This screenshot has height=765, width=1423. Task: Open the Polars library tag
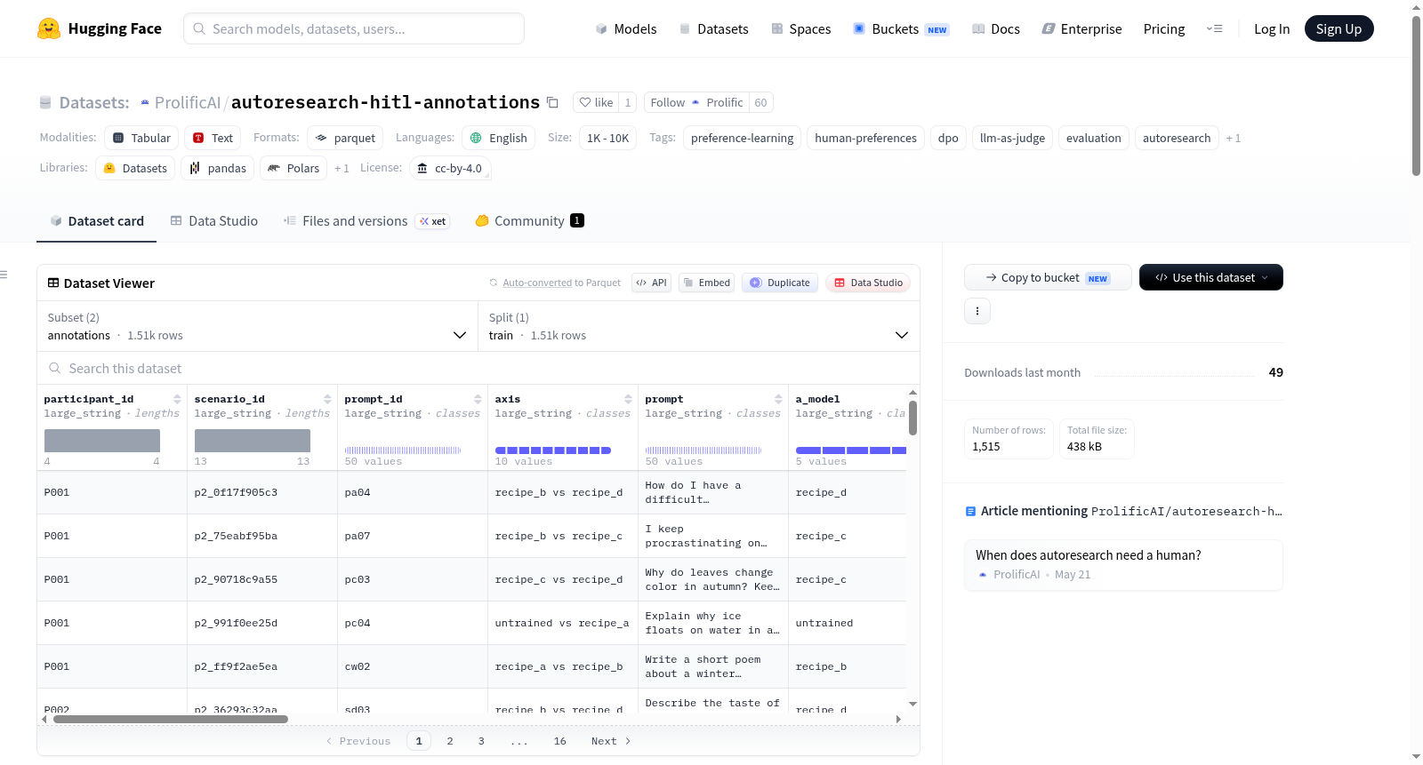pyautogui.click(x=293, y=168)
